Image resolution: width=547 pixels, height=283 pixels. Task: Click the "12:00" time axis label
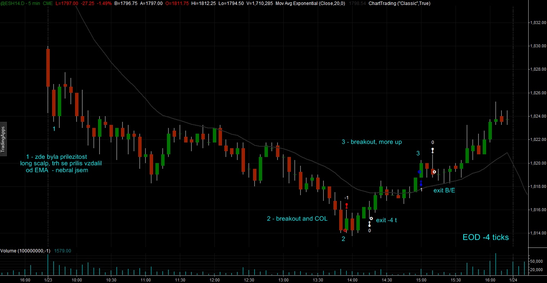point(214,280)
